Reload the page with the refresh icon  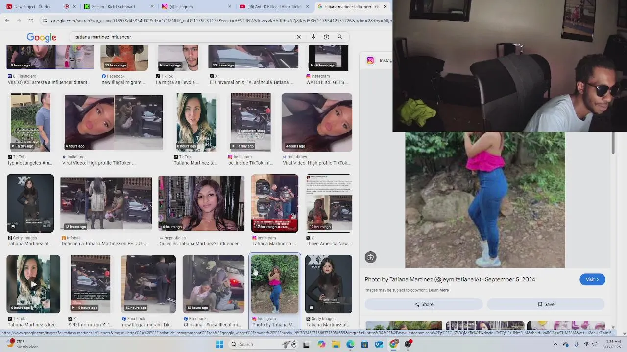30,21
